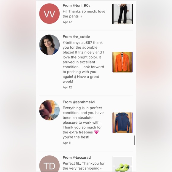
Task: Open e_cottle's profile photo
Action: [49, 45]
